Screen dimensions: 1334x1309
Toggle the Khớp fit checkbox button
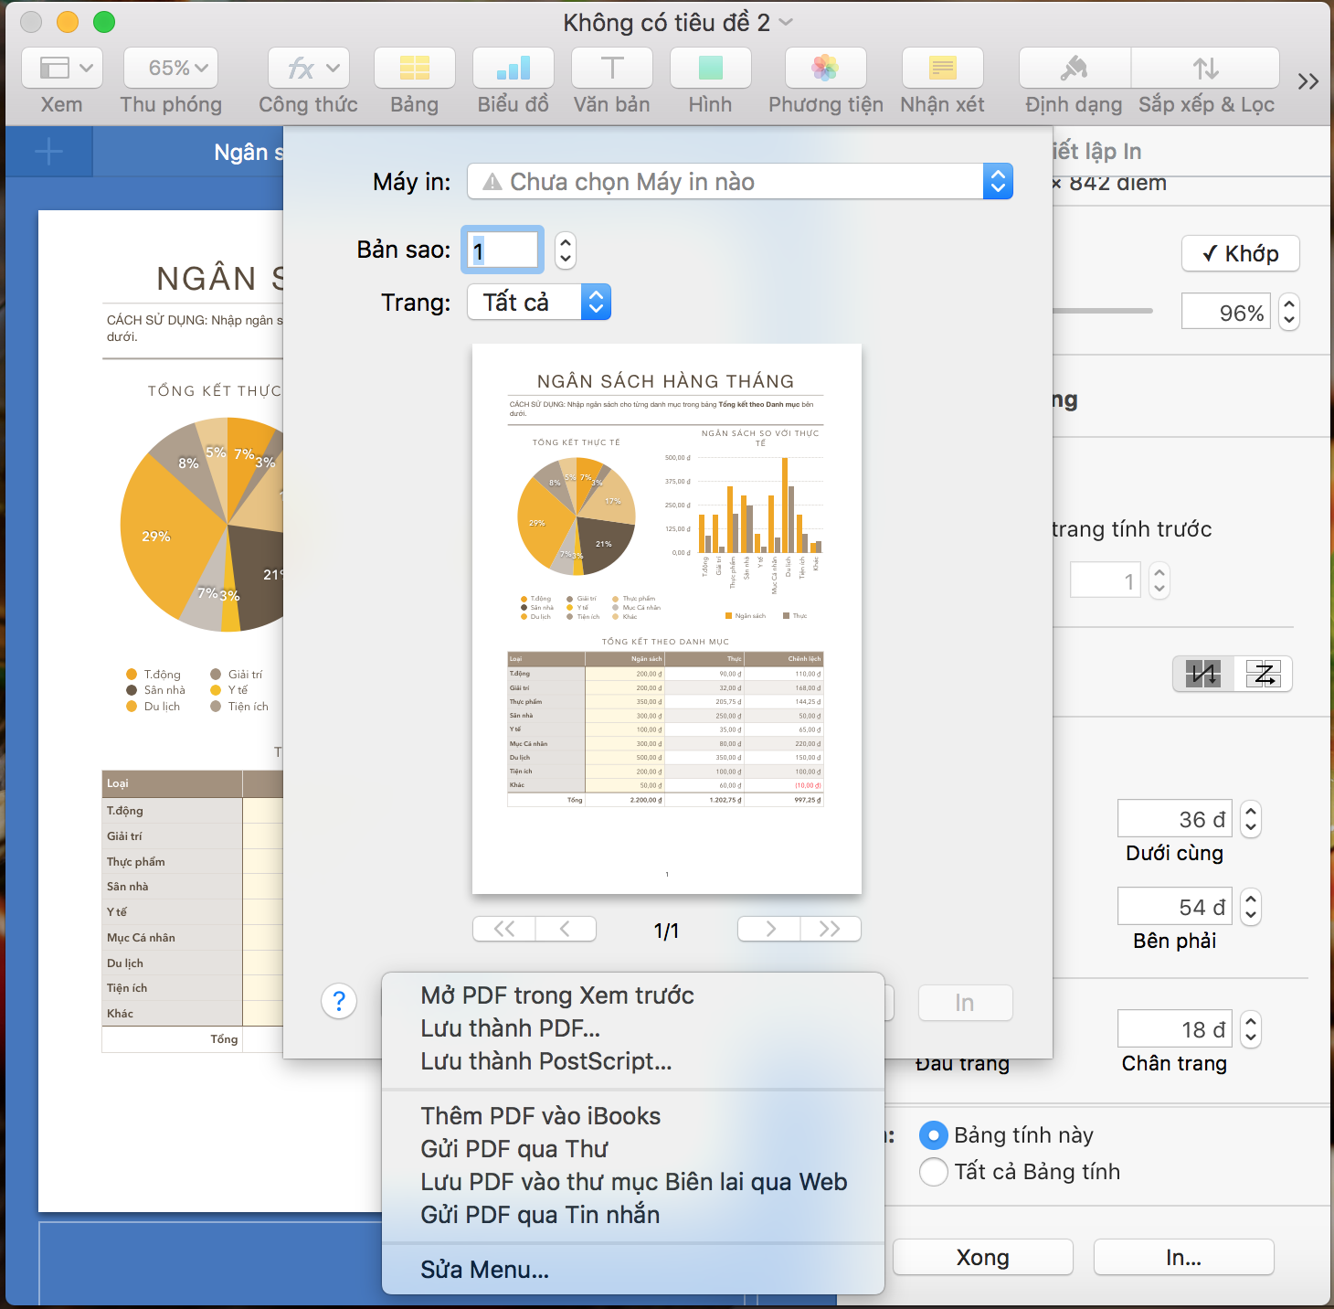pos(1241,253)
